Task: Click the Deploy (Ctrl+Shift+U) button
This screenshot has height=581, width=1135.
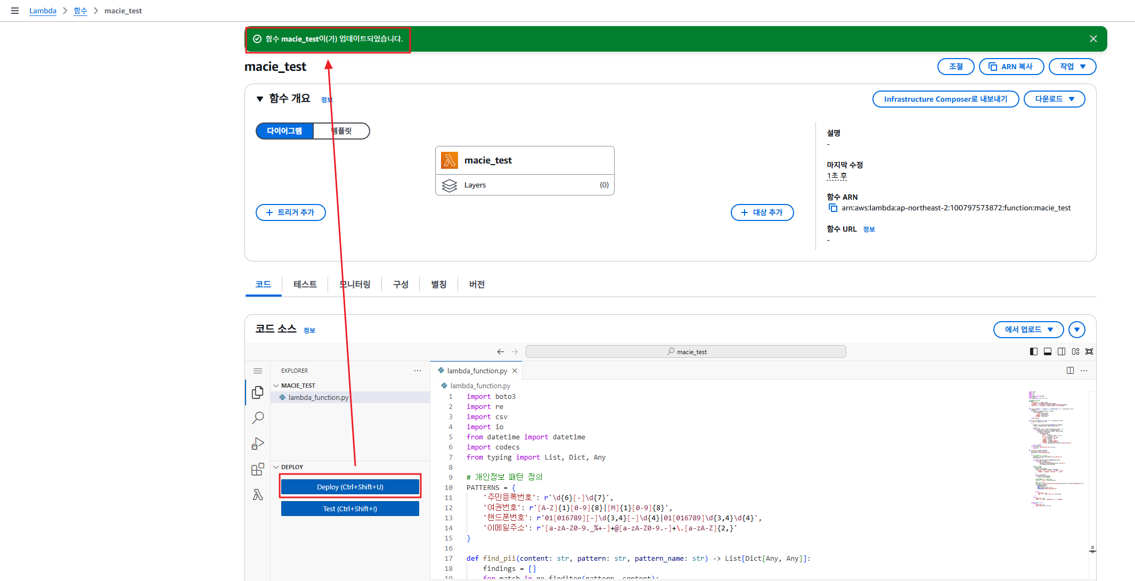Action: pos(350,487)
